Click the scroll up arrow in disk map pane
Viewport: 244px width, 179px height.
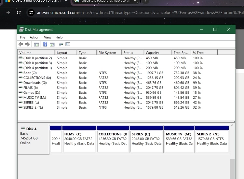pyautogui.click(x=232, y=125)
